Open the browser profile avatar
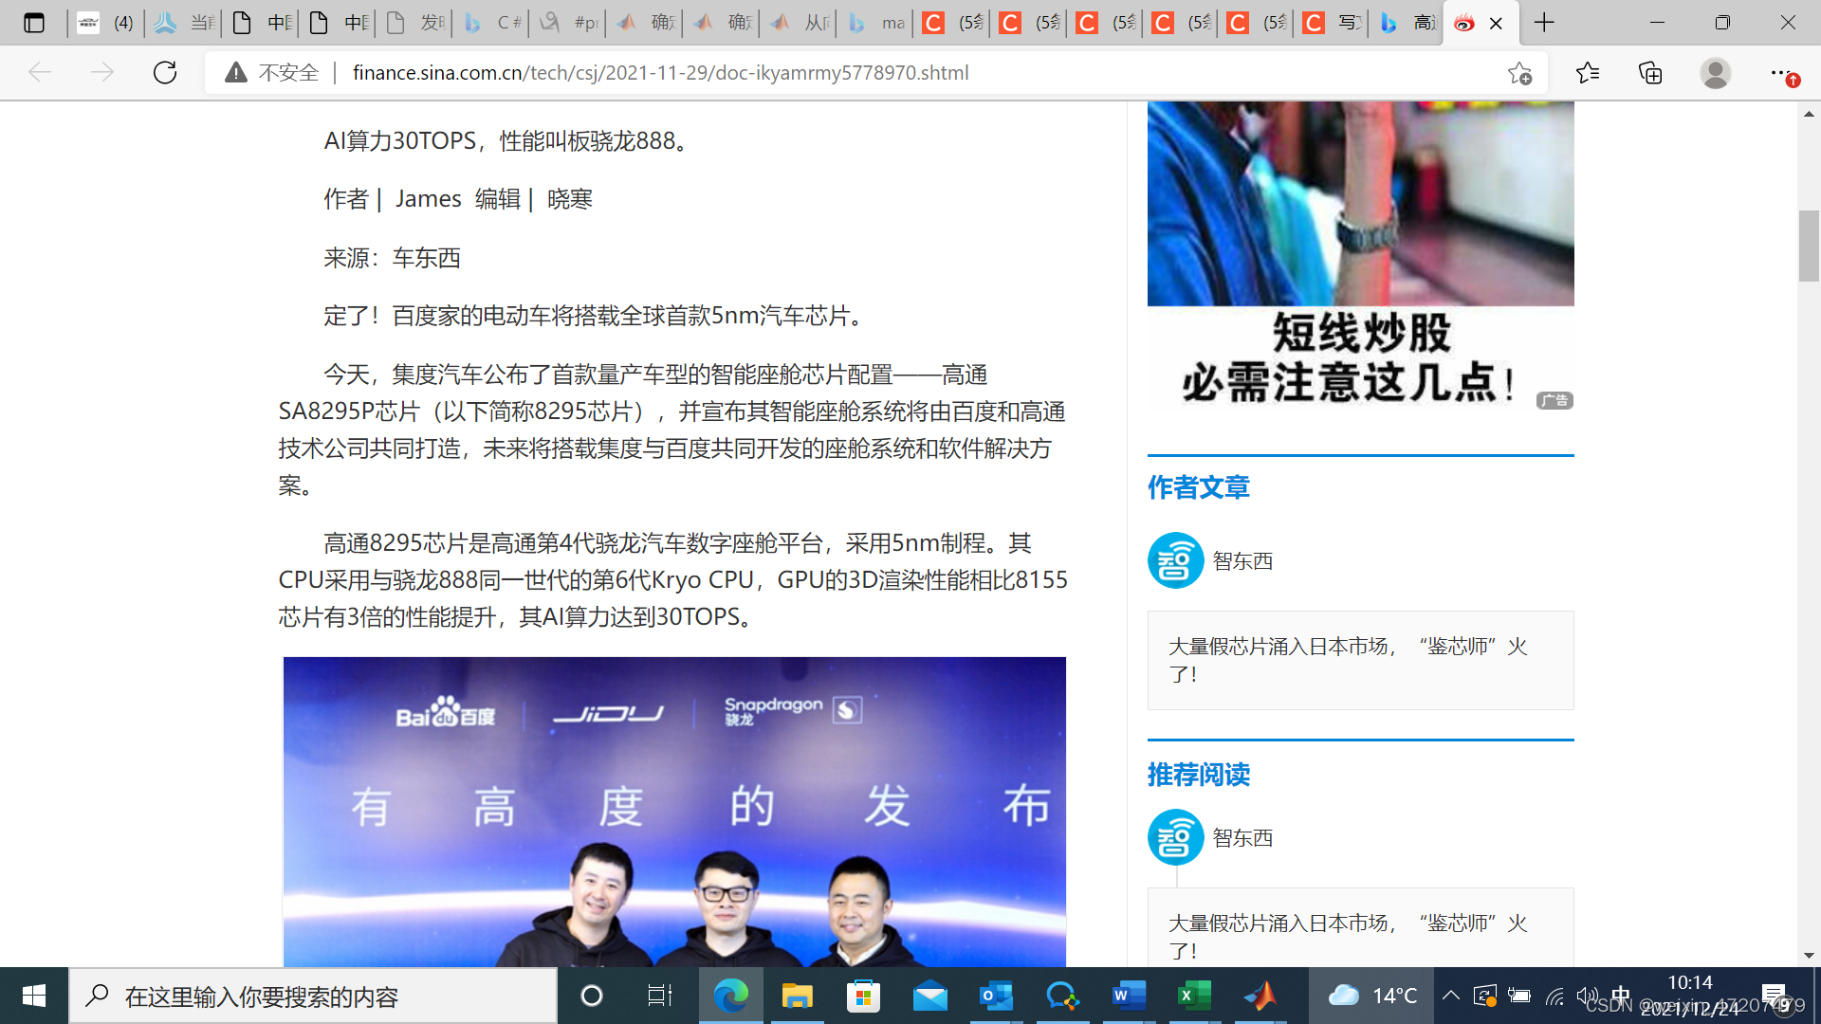The height and width of the screenshot is (1024, 1821). point(1715,72)
